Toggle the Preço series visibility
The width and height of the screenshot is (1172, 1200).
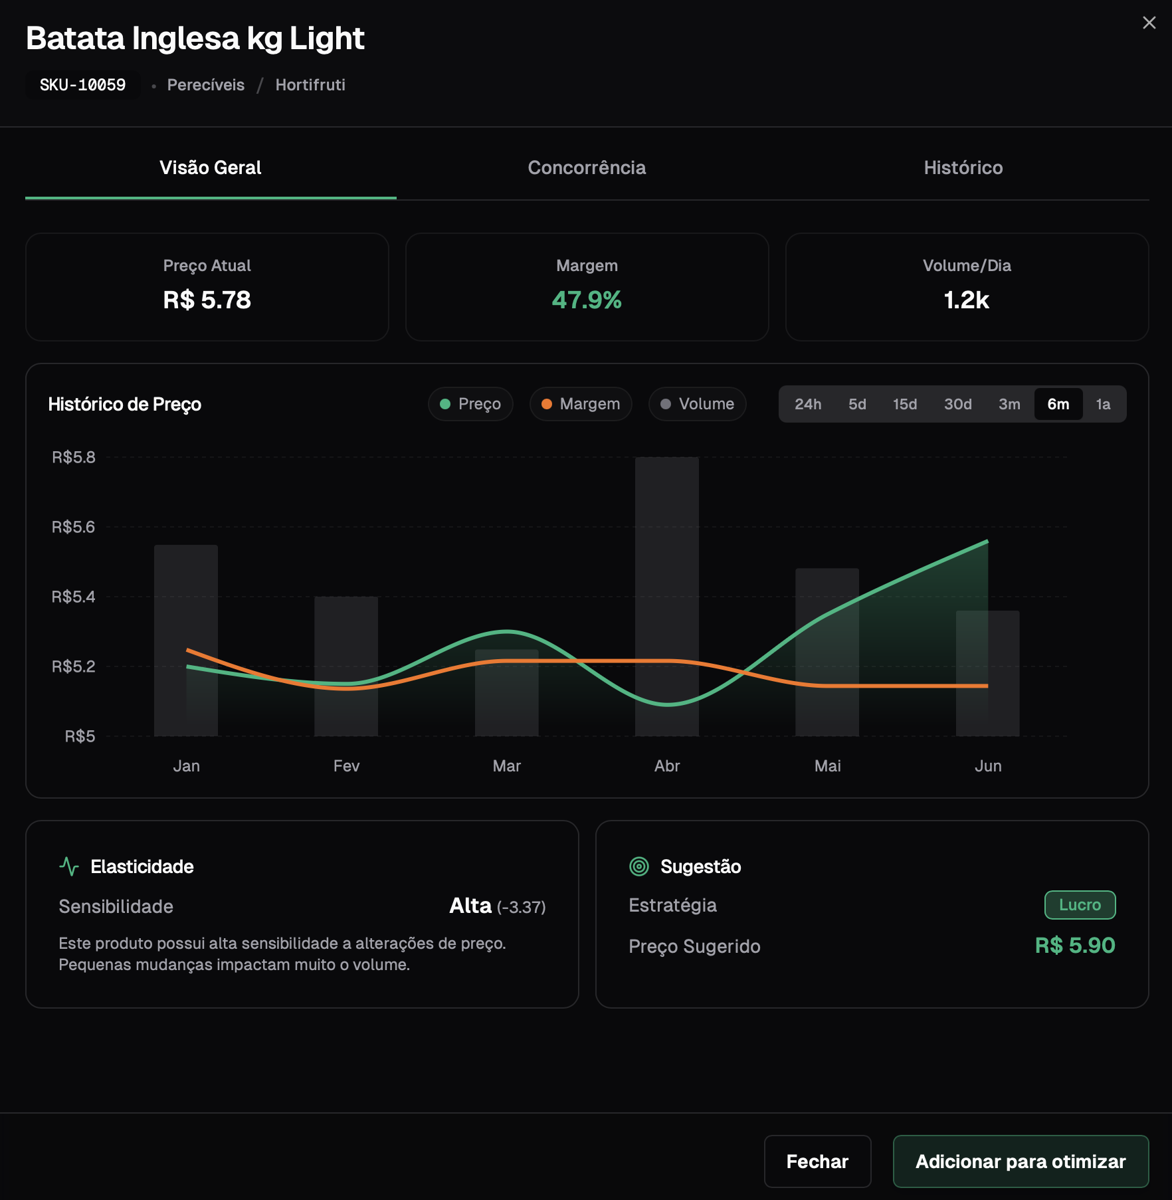coord(470,403)
